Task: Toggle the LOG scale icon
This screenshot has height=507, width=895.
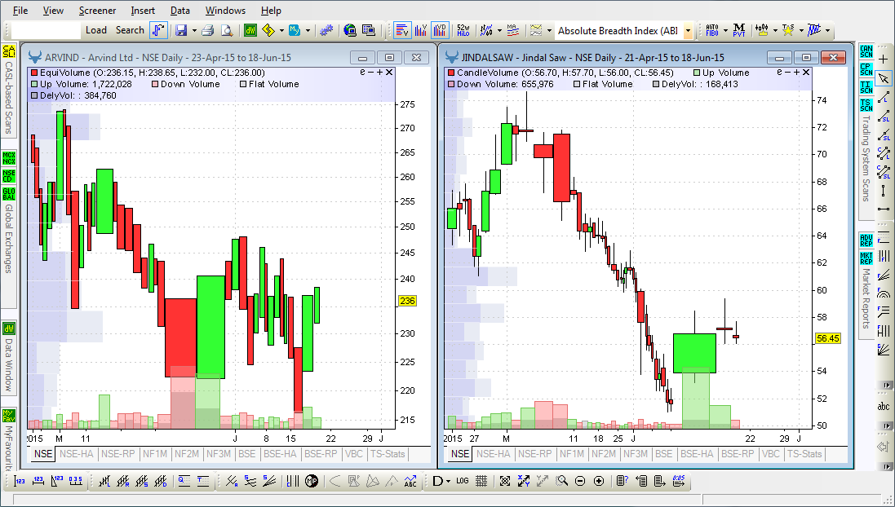Action: 463,481
